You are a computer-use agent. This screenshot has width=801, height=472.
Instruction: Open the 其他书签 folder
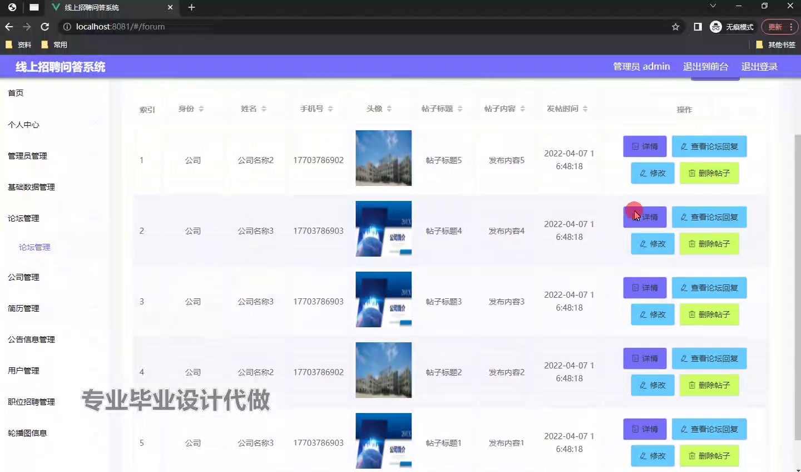[775, 45]
